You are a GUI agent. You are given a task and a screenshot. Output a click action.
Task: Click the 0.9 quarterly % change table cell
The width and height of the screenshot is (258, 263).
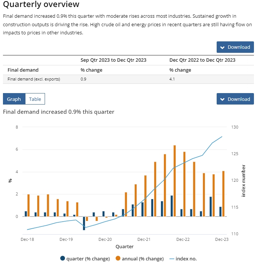[x=84, y=79]
